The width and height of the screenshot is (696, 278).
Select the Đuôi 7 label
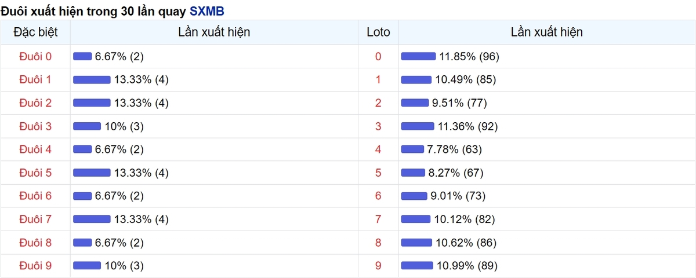[35, 219]
